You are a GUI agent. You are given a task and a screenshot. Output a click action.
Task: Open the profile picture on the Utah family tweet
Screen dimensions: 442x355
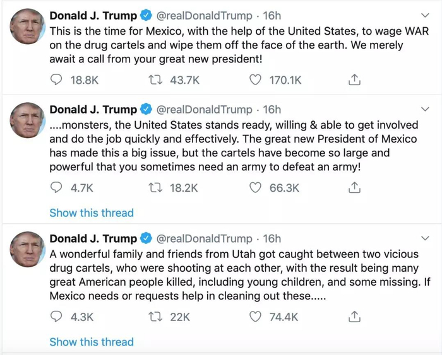(x=27, y=250)
